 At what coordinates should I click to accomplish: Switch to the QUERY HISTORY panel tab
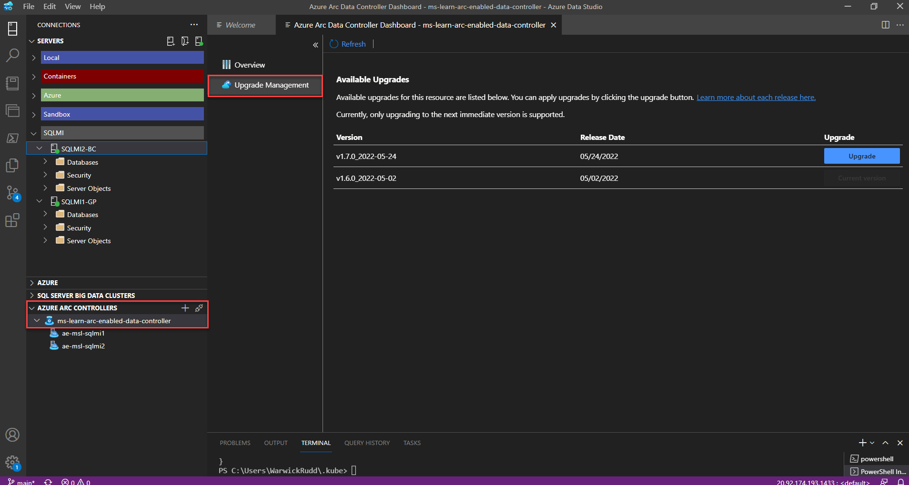point(367,443)
